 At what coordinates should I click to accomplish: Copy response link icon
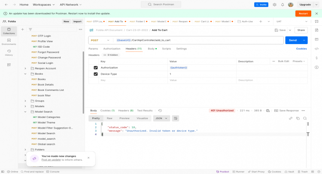(x=291, y=118)
